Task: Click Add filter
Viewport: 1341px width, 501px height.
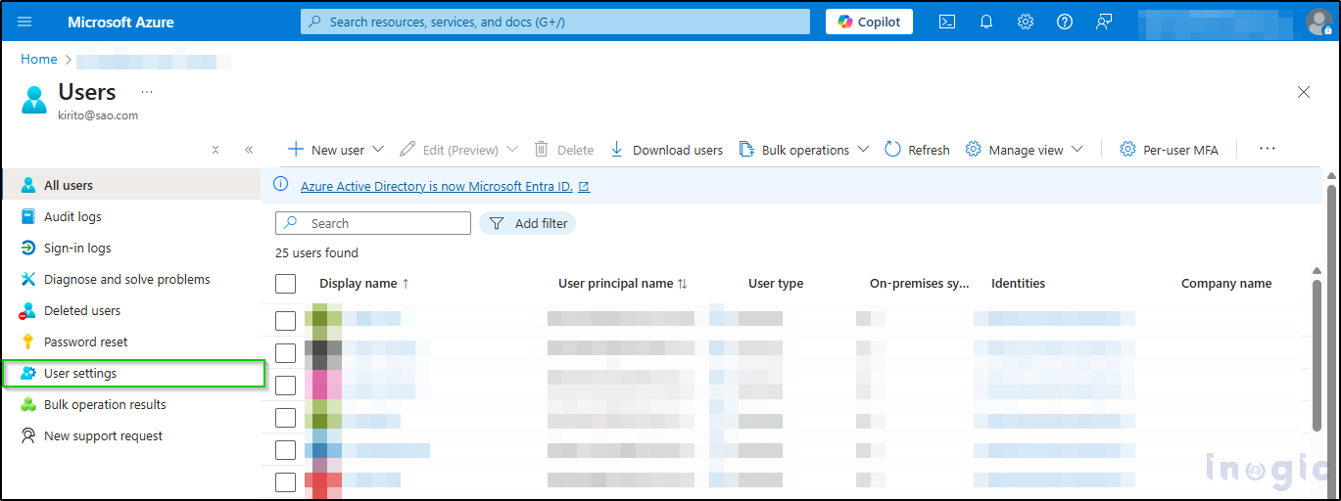Action: click(528, 223)
